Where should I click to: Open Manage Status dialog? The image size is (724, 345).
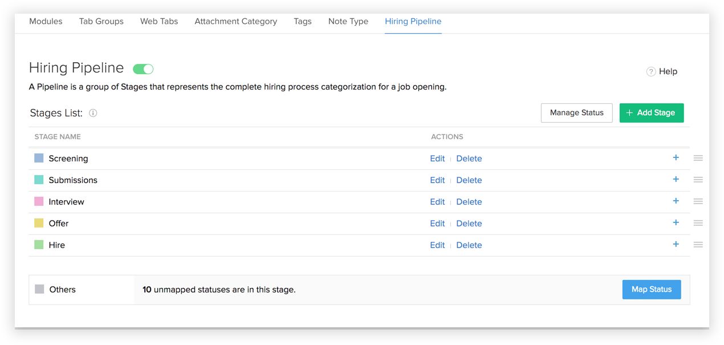tap(576, 113)
